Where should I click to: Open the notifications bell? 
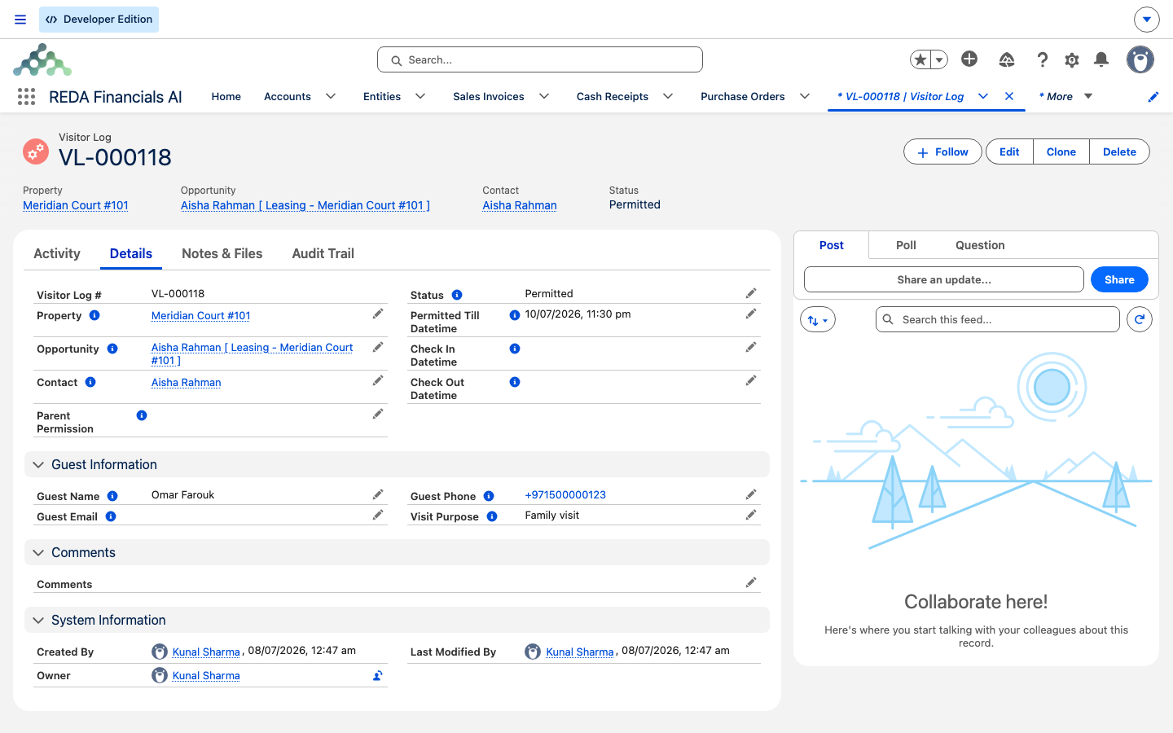tap(1101, 59)
